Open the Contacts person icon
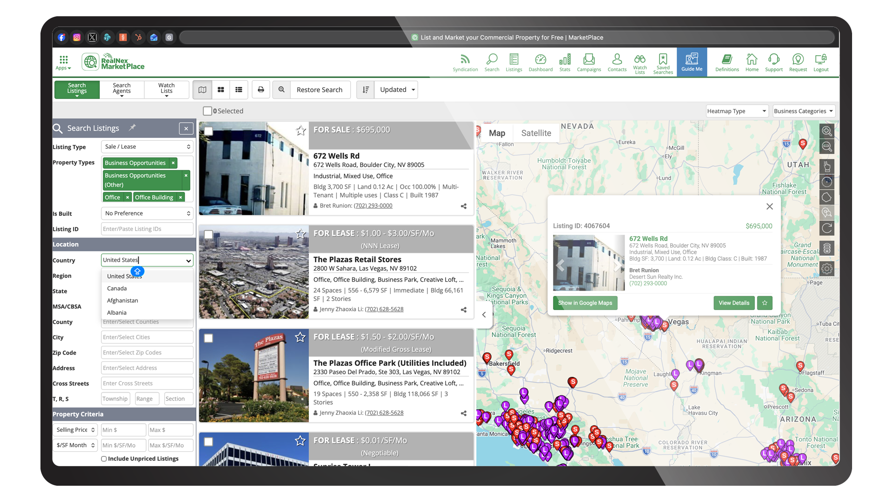 [617, 63]
